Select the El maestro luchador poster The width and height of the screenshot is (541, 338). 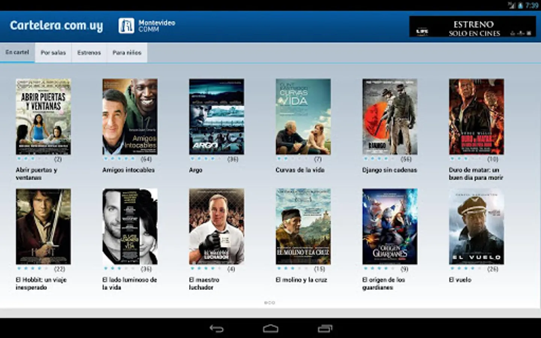(217, 226)
